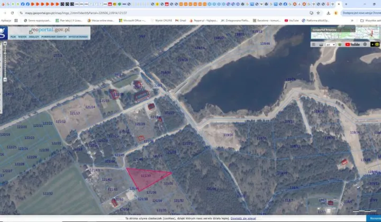Viewport: 381px width, 222px height.
Task: Click the Geoportal krajowy overview minimap
Action: pos(345,33)
